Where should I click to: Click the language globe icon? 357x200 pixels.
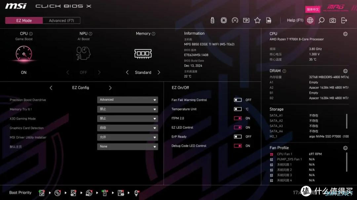(x=310, y=20)
